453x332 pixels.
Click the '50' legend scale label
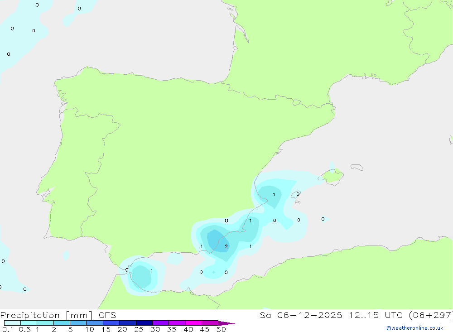point(221,329)
